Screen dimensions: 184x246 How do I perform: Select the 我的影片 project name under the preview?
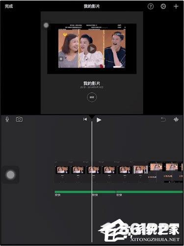(x=92, y=83)
